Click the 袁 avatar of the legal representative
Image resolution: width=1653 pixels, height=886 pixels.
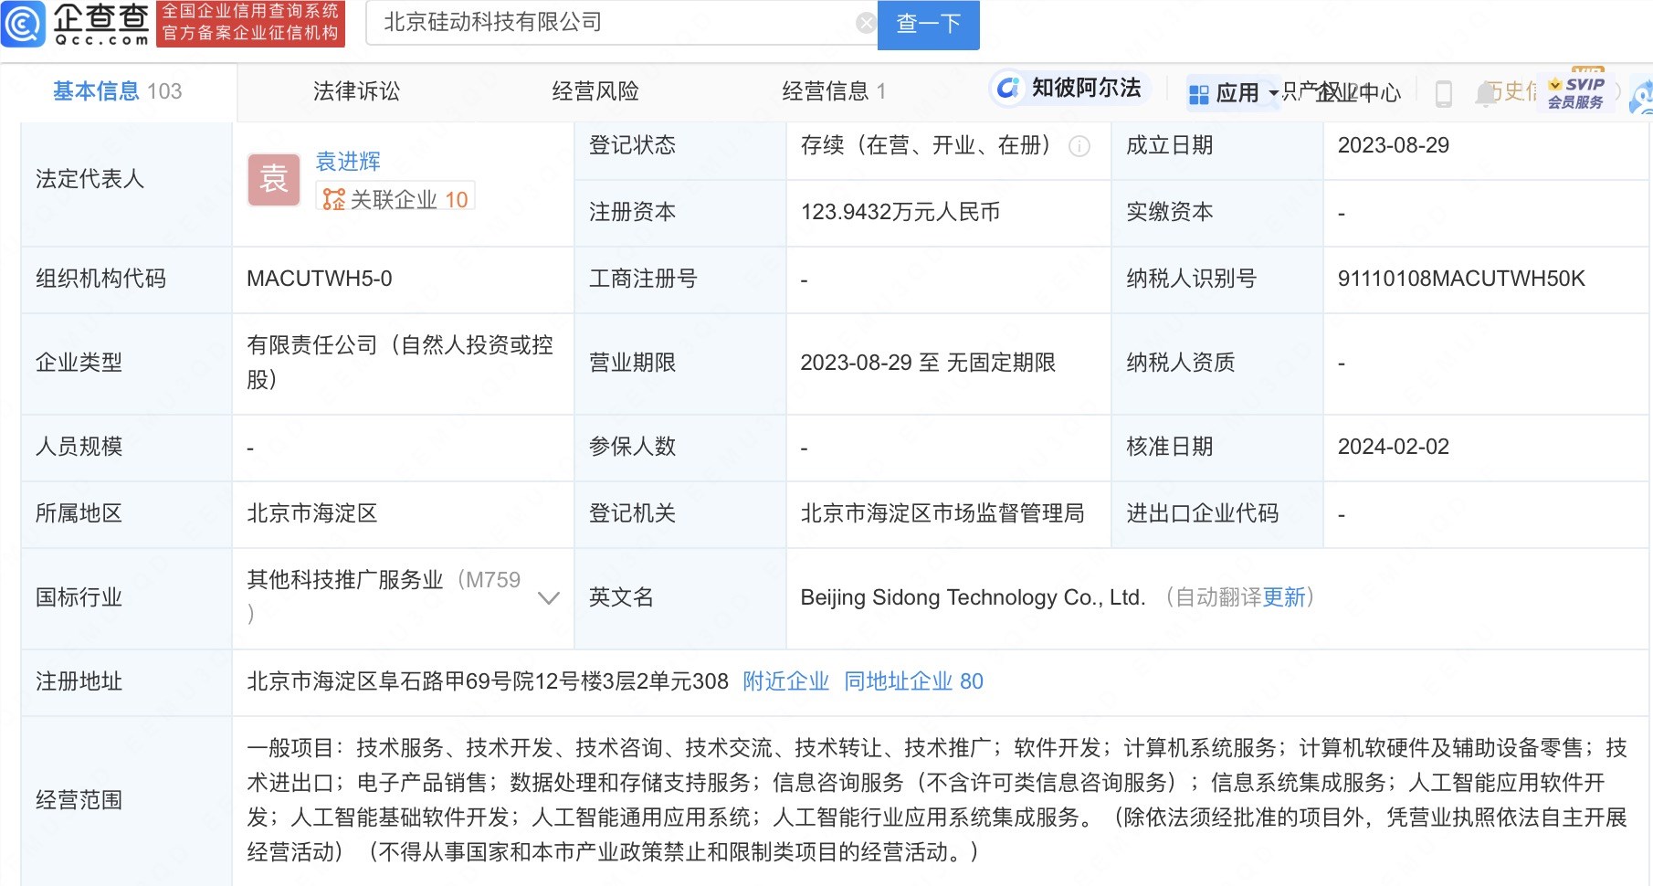pyautogui.click(x=273, y=180)
